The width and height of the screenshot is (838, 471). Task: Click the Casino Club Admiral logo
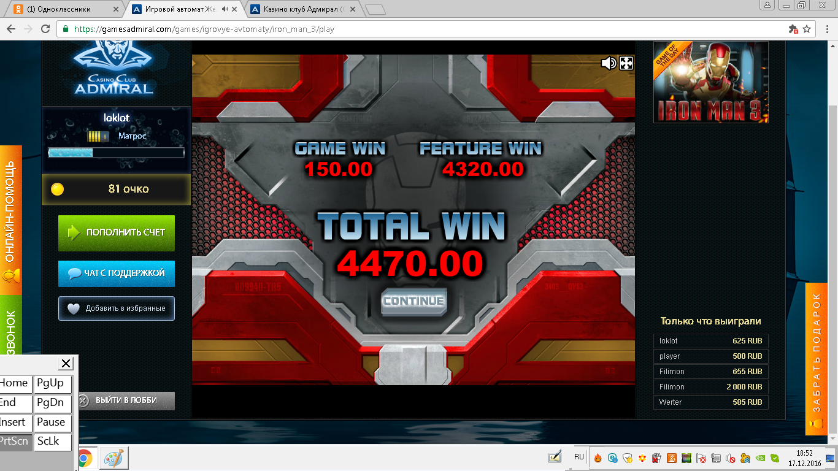(x=114, y=67)
